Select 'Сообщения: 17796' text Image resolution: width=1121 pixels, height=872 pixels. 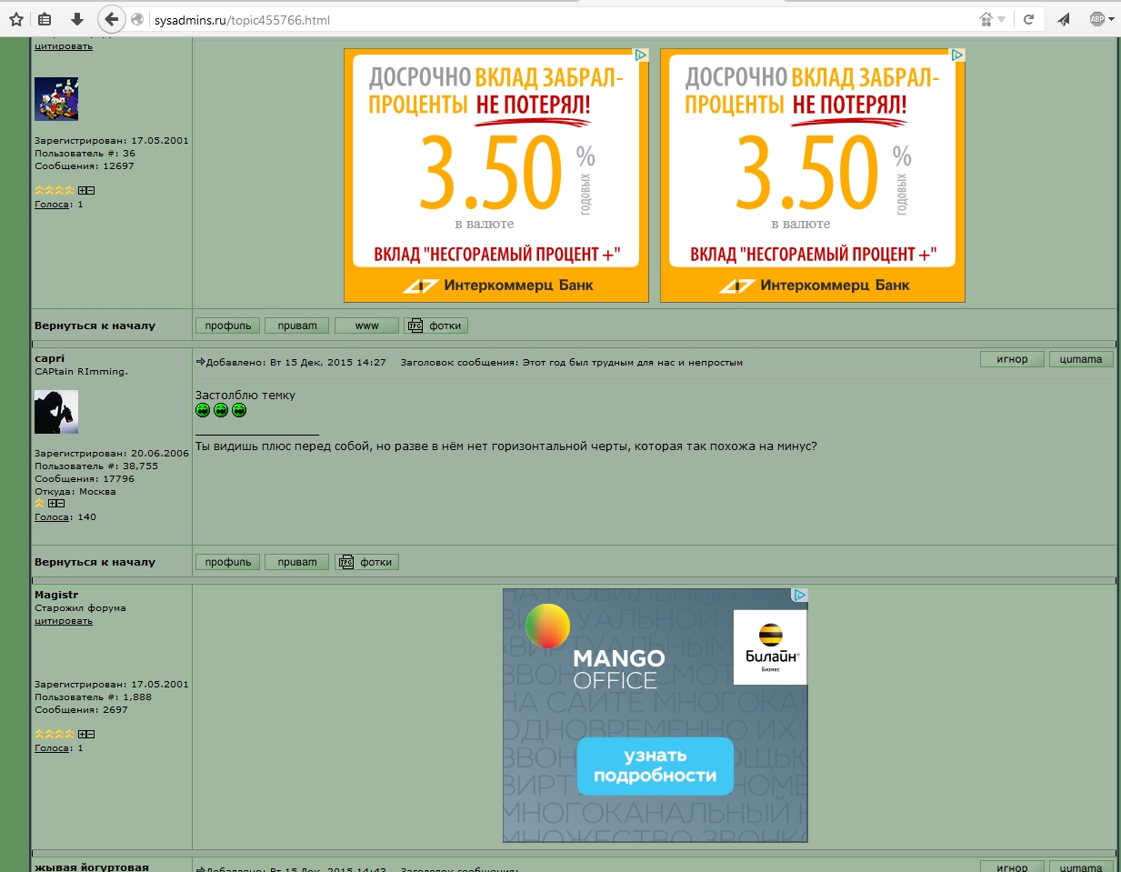click(85, 479)
